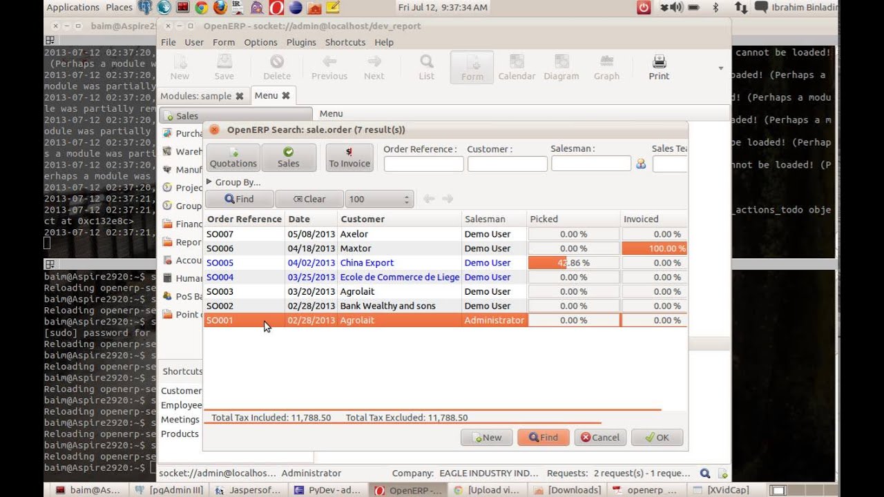884x497 pixels.
Task: Open the Options menu
Action: pos(260,42)
